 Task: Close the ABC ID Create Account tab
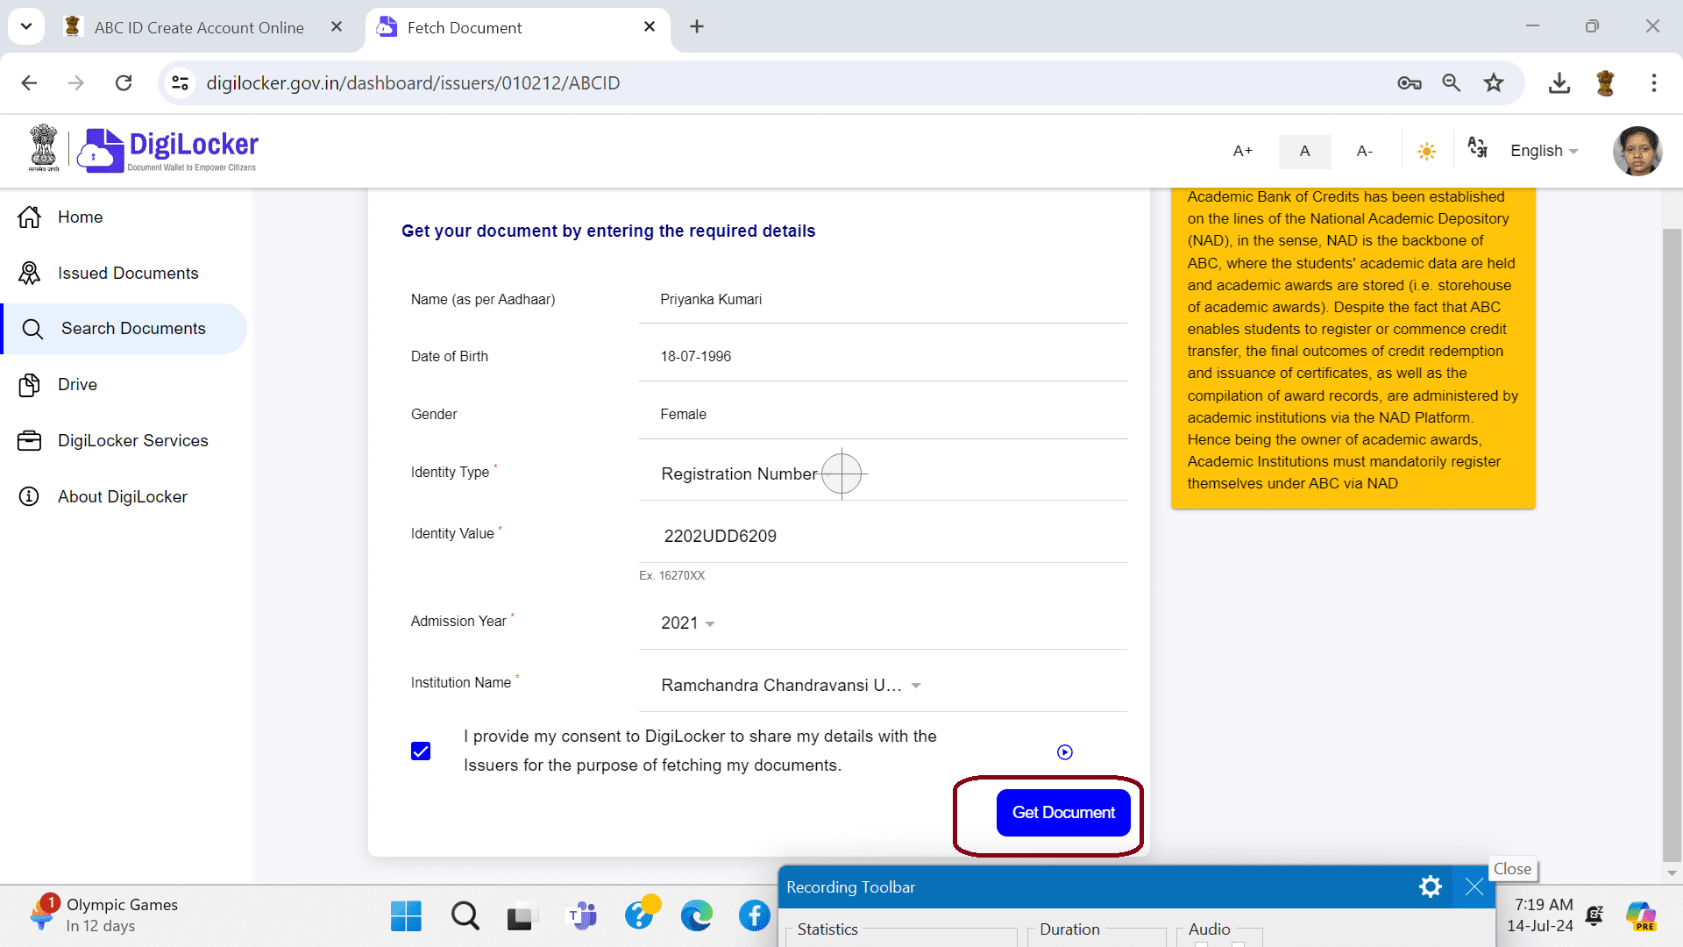pyautogui.click(x=337, y=27)
